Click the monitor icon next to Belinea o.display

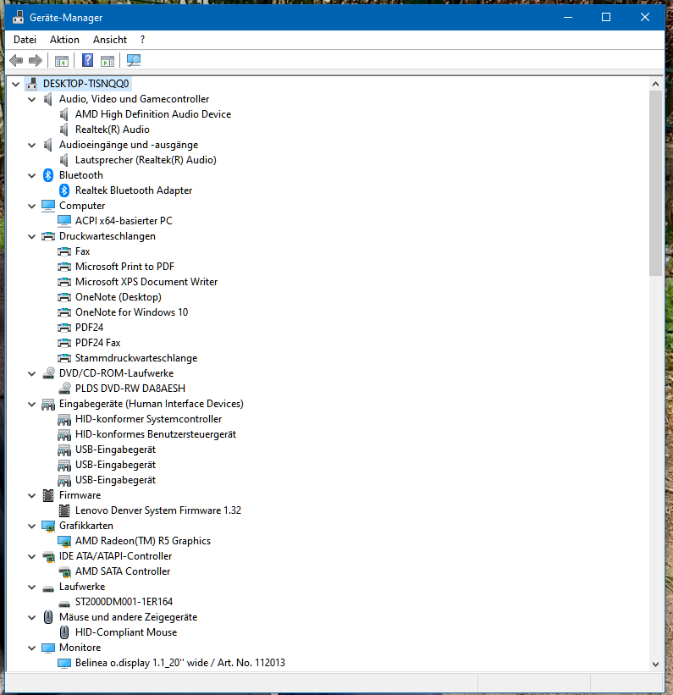point(64,663)
